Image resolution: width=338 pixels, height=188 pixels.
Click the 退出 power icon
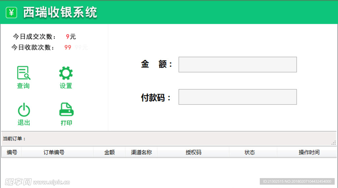click(24, 110)
